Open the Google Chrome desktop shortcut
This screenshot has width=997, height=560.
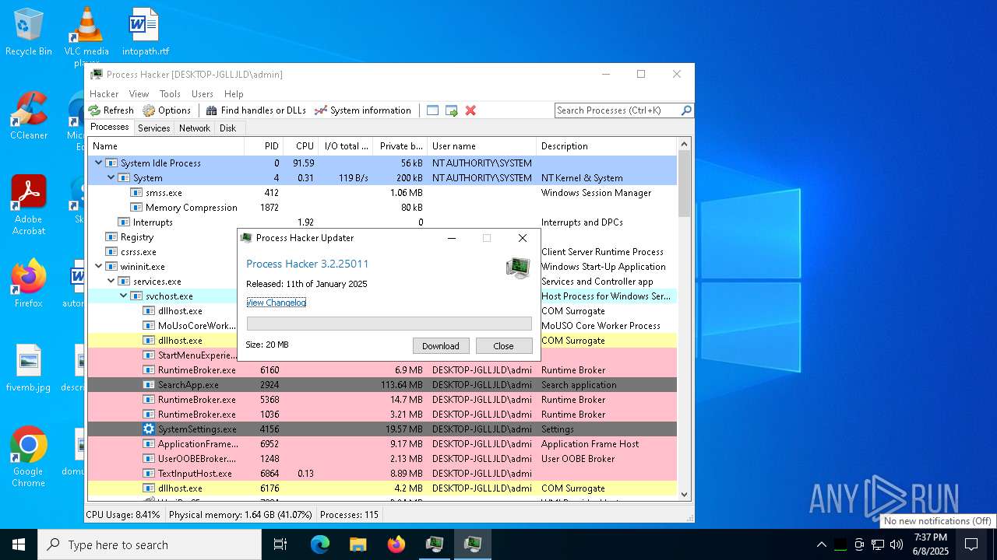click(x=29, y=457)
